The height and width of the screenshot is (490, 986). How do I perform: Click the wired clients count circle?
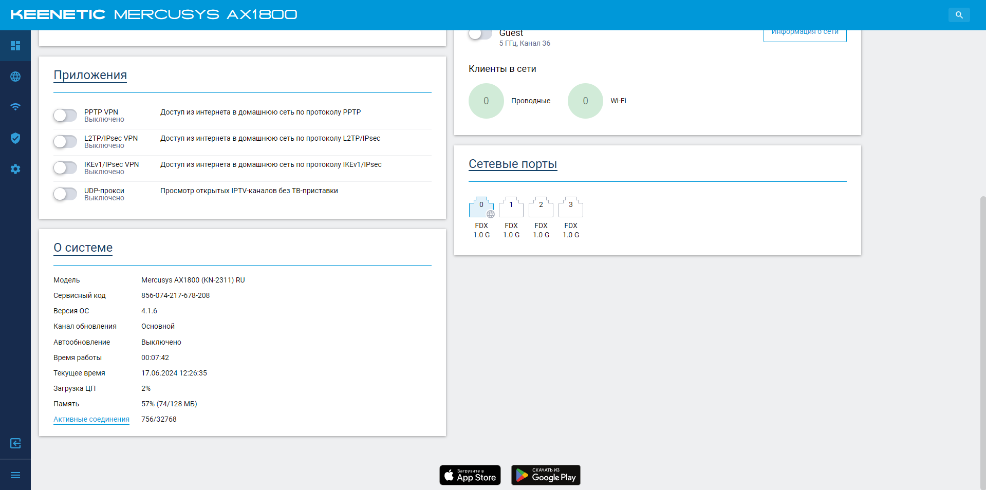(x=486, y=101)
